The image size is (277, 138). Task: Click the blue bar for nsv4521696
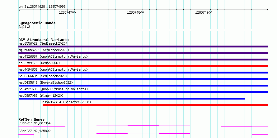143,92
